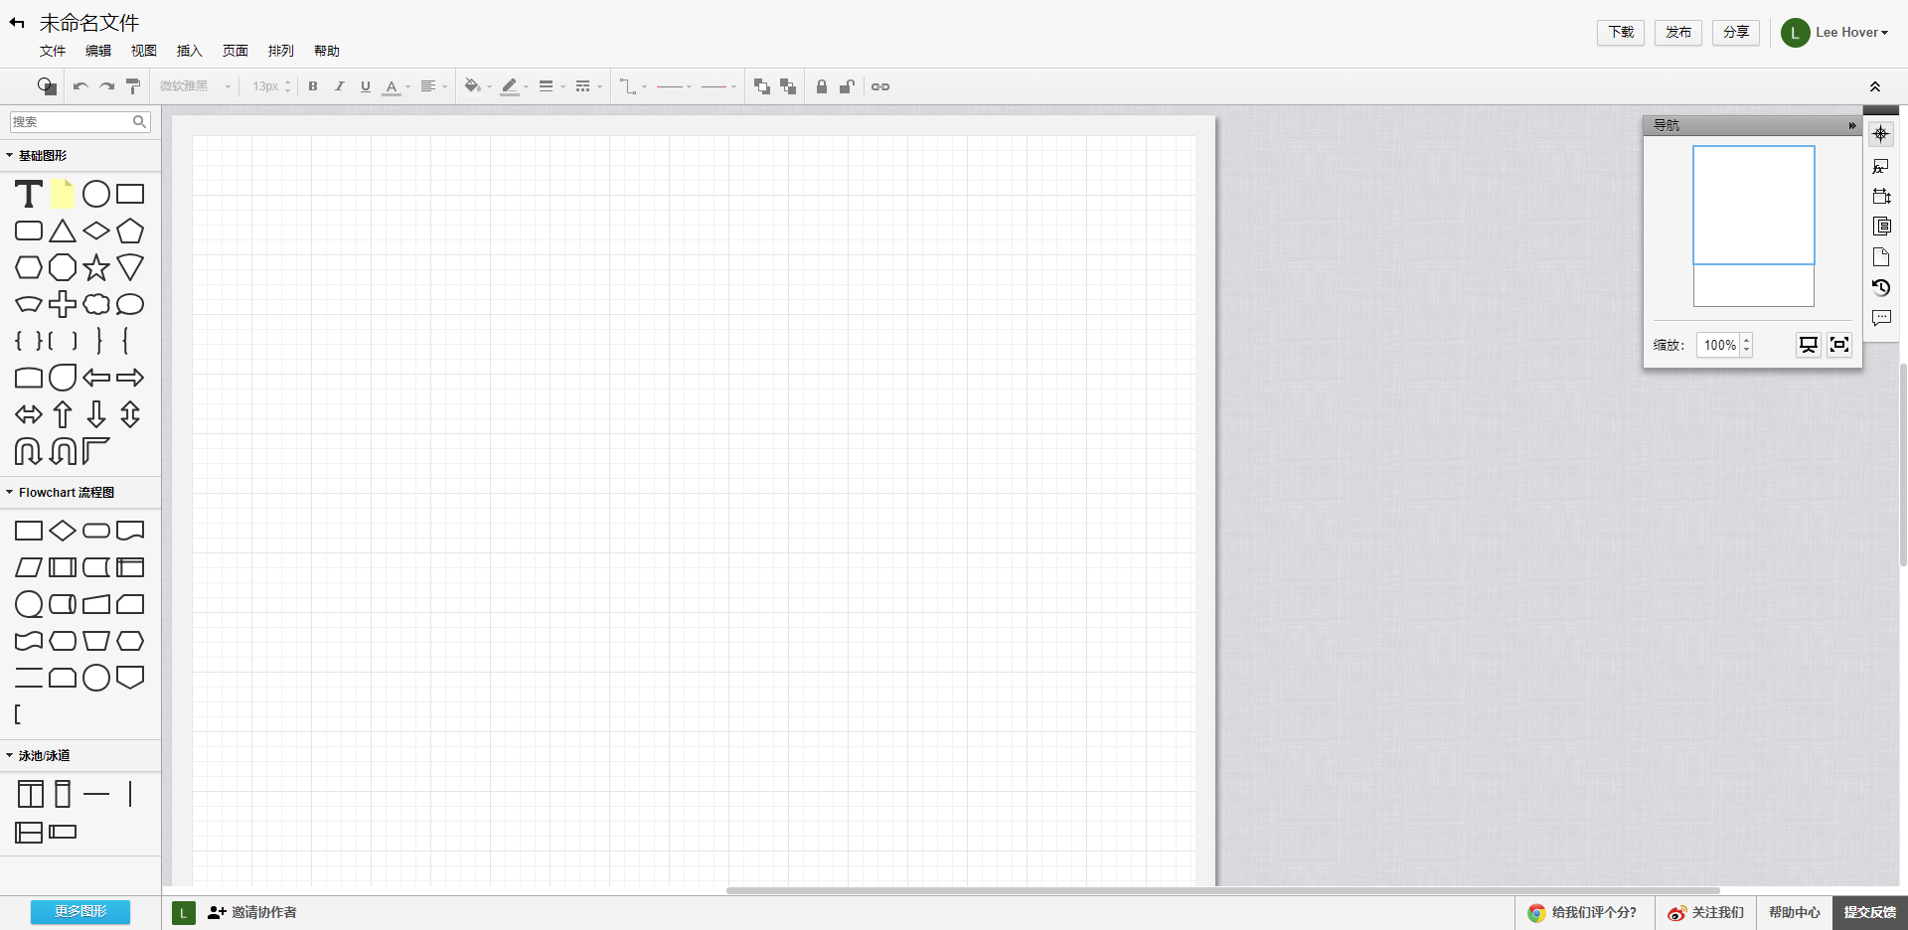This screenshot has height=930, width=1908.
Task: Click the navigation page preview thumbnail
Action: [1754, 227]
